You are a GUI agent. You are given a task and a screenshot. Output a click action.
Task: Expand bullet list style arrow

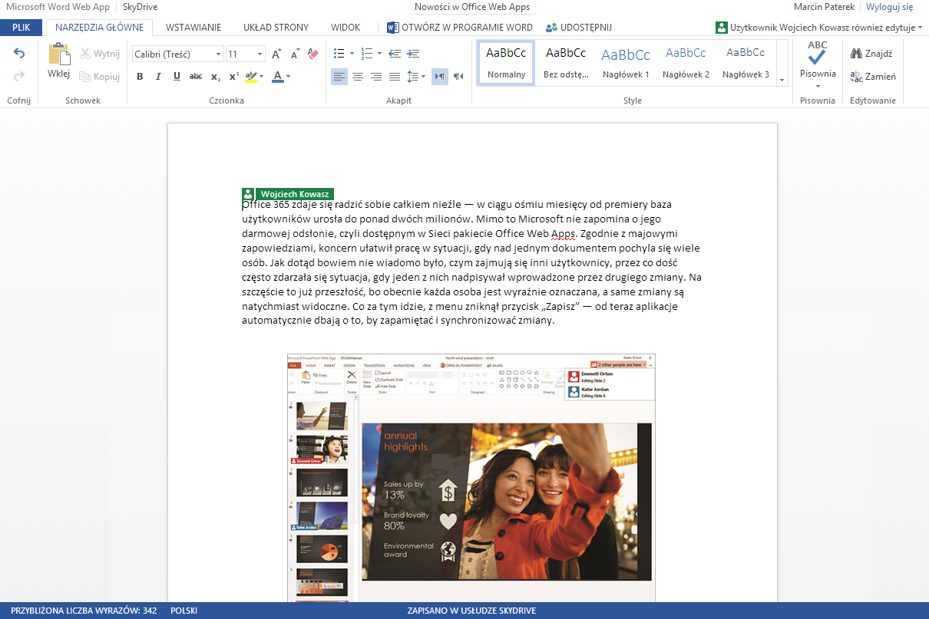[x=352, y=54]
